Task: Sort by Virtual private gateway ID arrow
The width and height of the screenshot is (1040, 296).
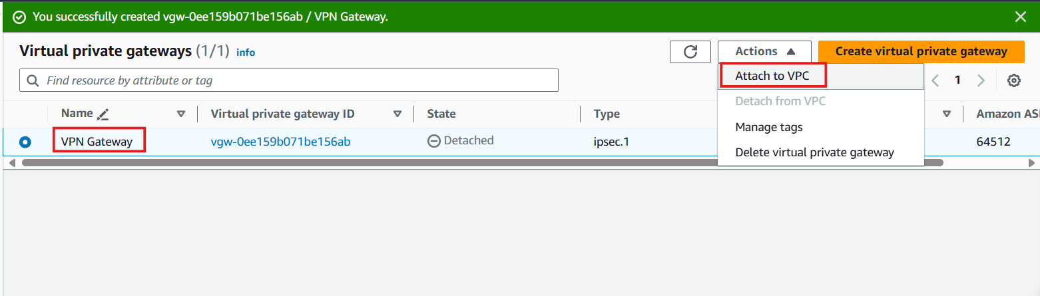Action: click(397, 114)
